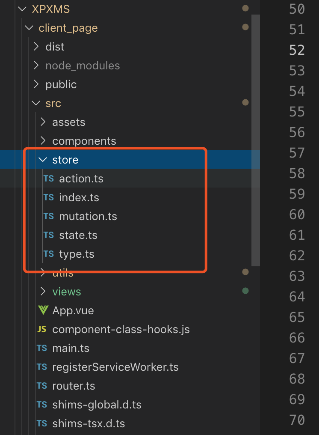Click the TS icon beside action.ts
319x435 pixels.
pyautogui.click(x=49, y=179)
